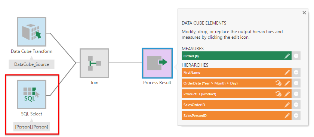This screenshot has height=137, width=314.
Task: Edit SalesPersonID with its pencil icon
Action: click(x=287, y=115)
